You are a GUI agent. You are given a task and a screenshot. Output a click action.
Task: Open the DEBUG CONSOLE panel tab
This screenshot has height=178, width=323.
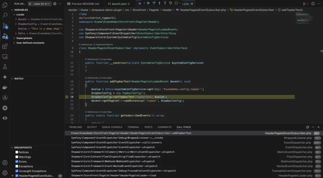coord(112,127)
